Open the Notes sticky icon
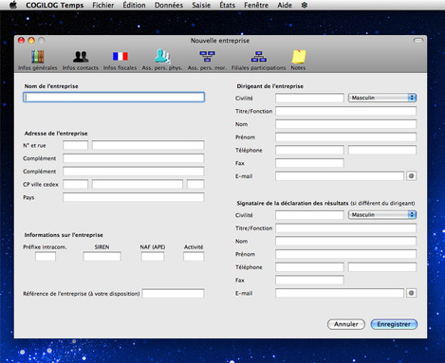 (x=298, y=60)
